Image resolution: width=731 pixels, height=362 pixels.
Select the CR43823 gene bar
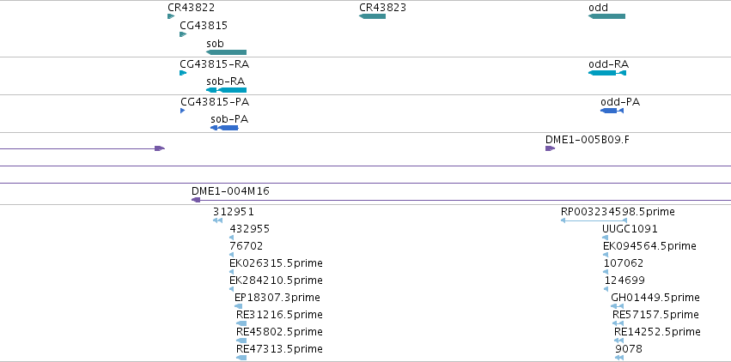pos(373,16)
